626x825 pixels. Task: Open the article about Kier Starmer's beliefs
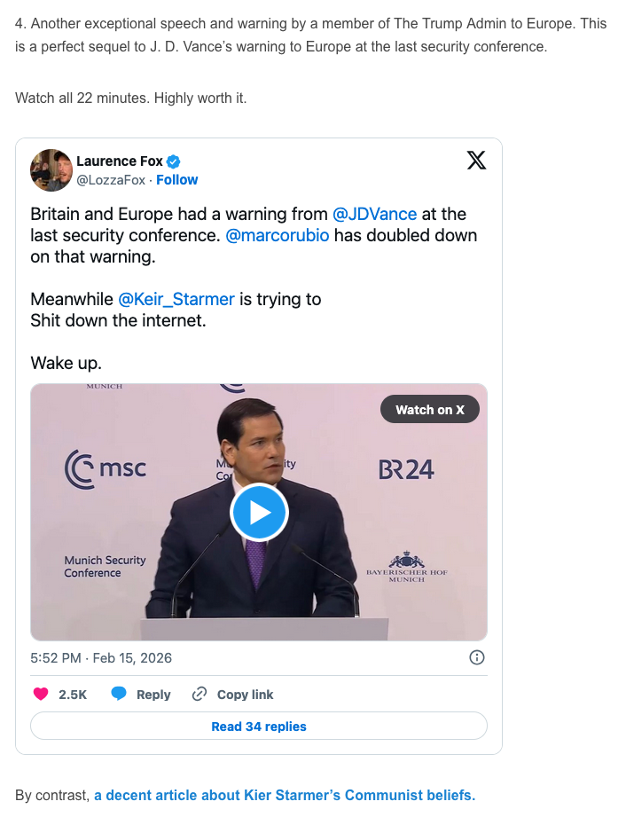285,795
